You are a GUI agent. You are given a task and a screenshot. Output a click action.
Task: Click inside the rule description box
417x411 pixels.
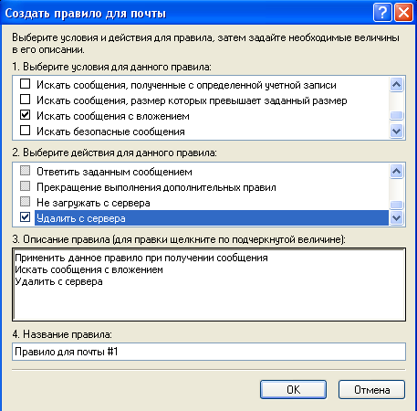[209, 284]
